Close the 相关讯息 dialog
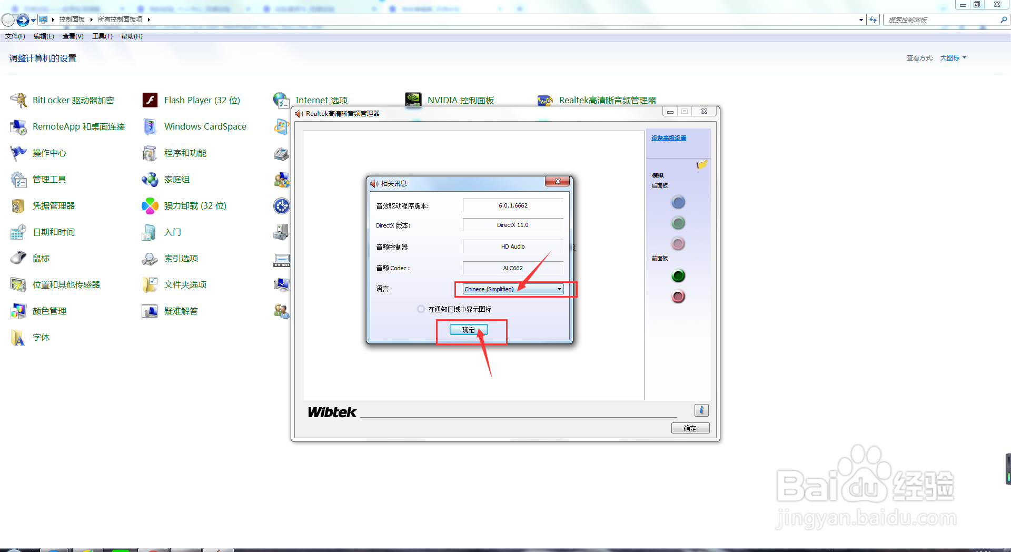This screenshot has height=552, width=1011. coord(558,182)
